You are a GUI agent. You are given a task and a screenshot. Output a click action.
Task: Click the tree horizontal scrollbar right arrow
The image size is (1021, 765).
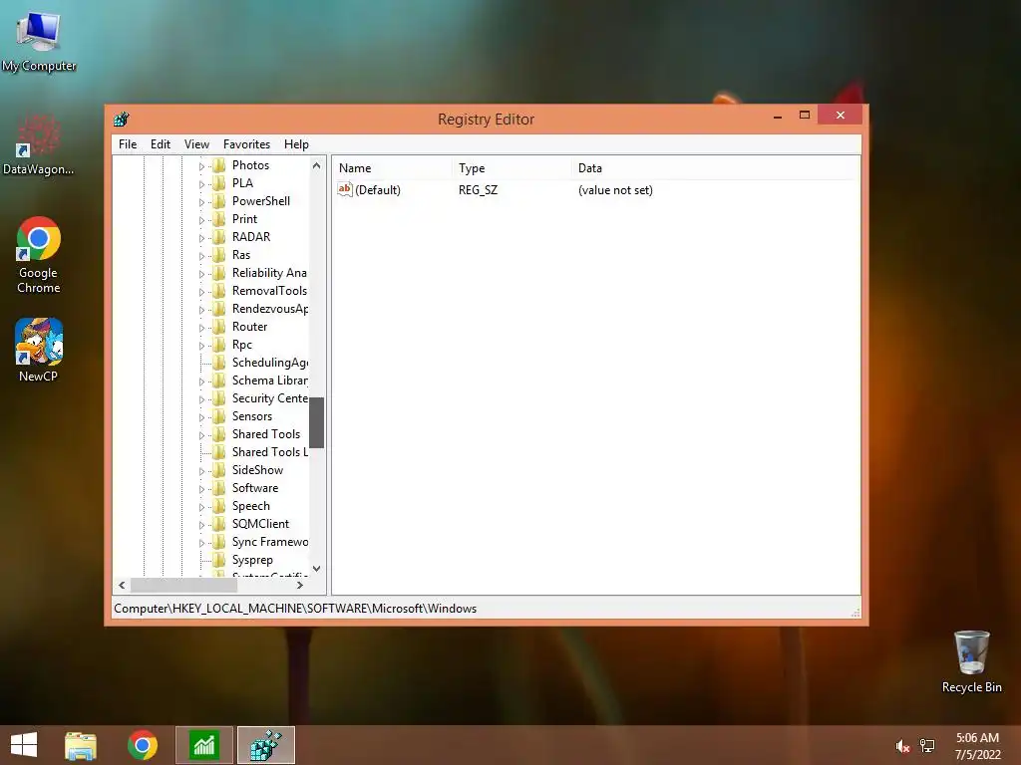tap(300, 585)
